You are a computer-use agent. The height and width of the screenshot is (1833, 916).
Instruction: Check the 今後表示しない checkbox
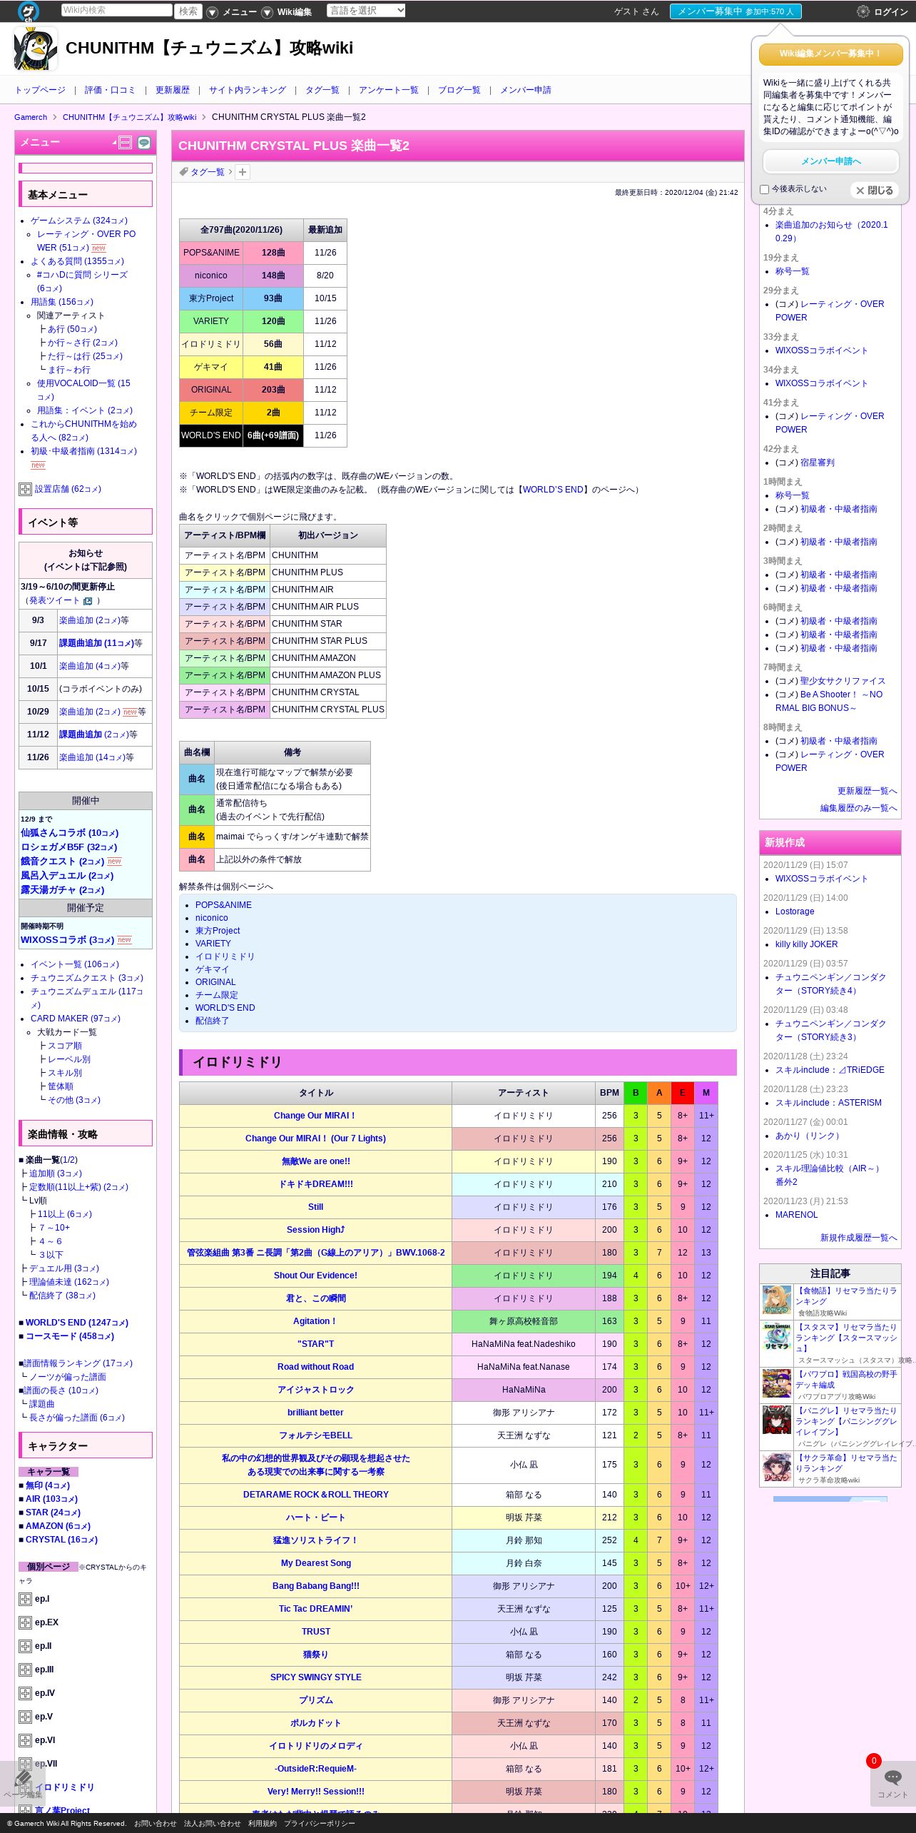point(765,190)
